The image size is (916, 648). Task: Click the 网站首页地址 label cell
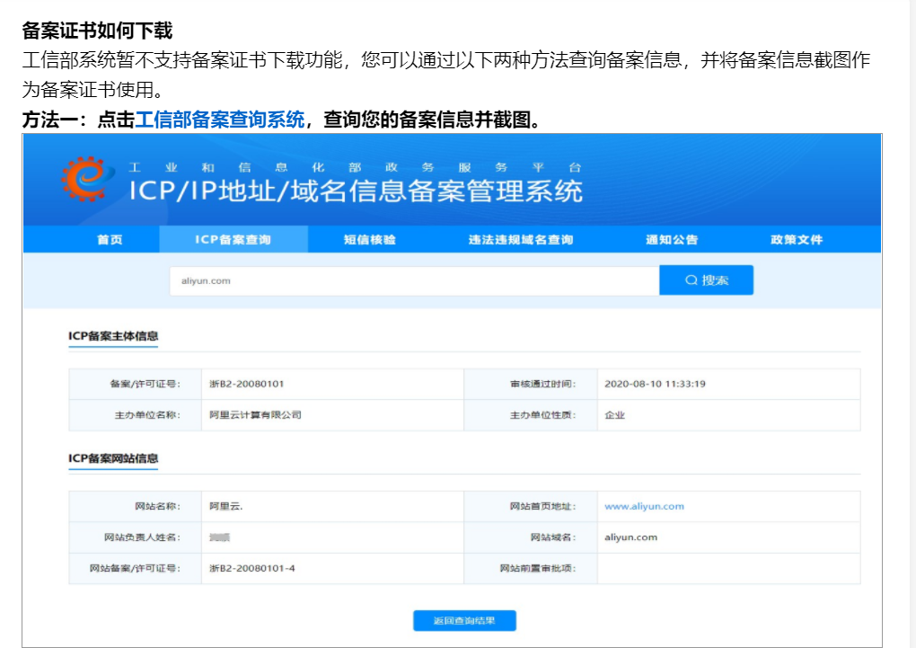(531, 507)
